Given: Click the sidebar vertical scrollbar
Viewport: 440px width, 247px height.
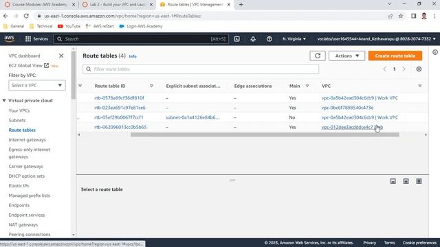Looking at the screenshot, I should [74, 75].
